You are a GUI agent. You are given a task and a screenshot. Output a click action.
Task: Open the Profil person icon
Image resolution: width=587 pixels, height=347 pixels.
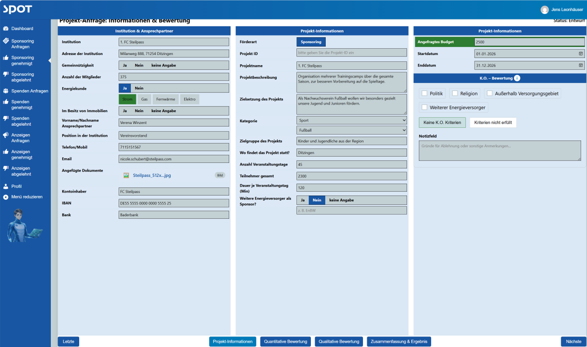pos(6,186)
